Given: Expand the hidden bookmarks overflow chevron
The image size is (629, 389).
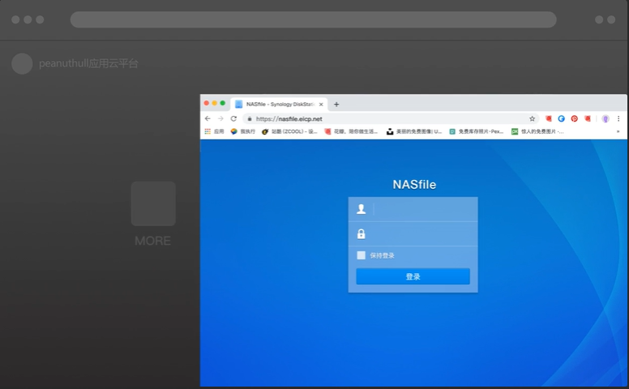Looking at the screenshot, I should coord(618,131).
